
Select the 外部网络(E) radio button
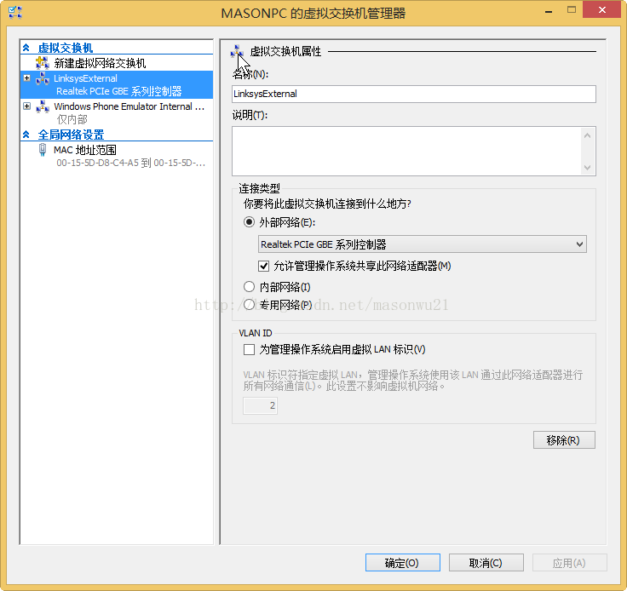pos(249,222)
